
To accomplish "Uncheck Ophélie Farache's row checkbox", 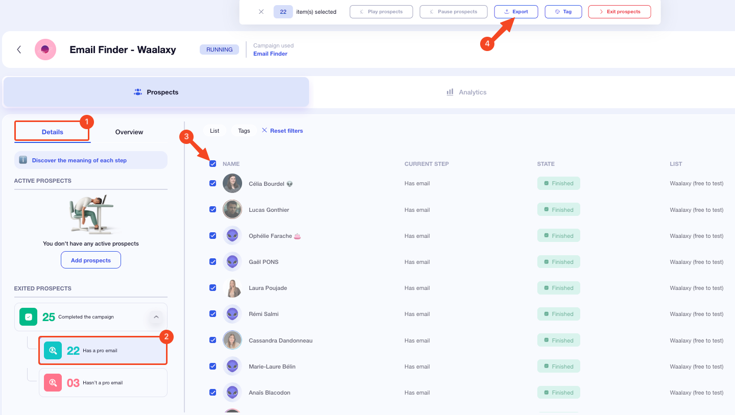I will pos(213,235).
